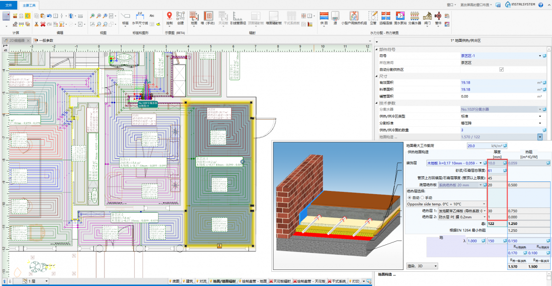Click the 远程连接 remote connection icon
This screenshot has width=552, height=286.
(x=386, y=16)
